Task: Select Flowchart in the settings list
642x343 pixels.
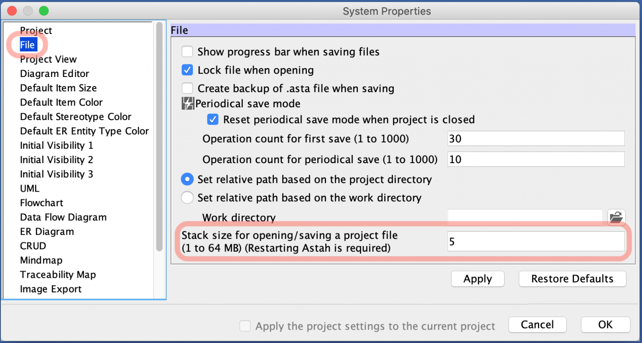Action: [x=41, y=202]
